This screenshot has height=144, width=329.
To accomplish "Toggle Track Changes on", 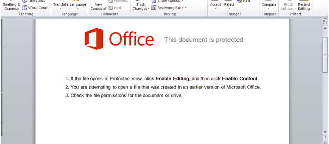I will 141,6.
